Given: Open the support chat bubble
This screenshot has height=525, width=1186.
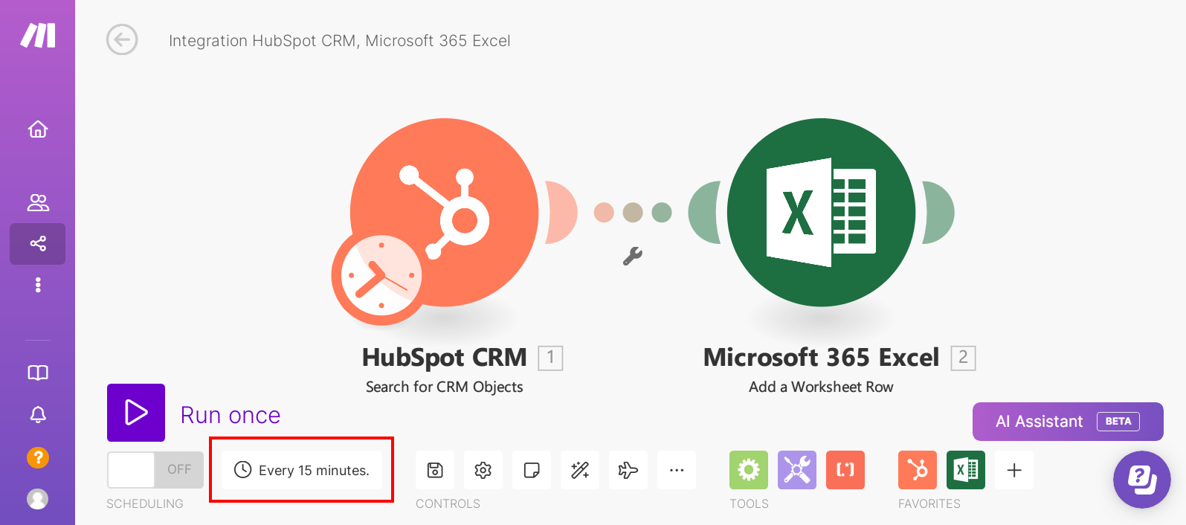Looking at the screenshot, I should tap(1141, 480).
